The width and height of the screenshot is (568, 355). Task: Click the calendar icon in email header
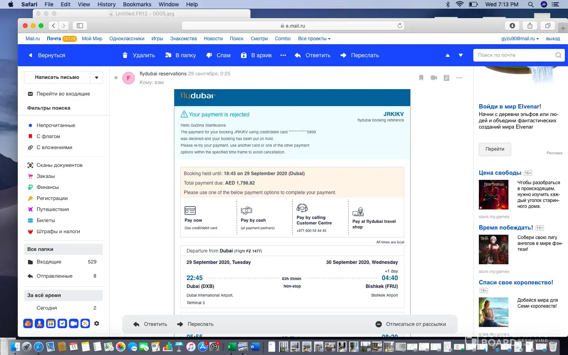(x=447, y=78)
